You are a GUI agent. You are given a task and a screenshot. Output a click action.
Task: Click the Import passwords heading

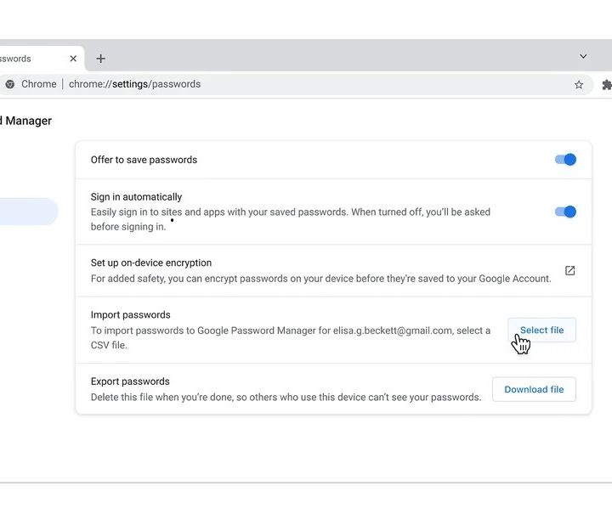click(130, 315)
